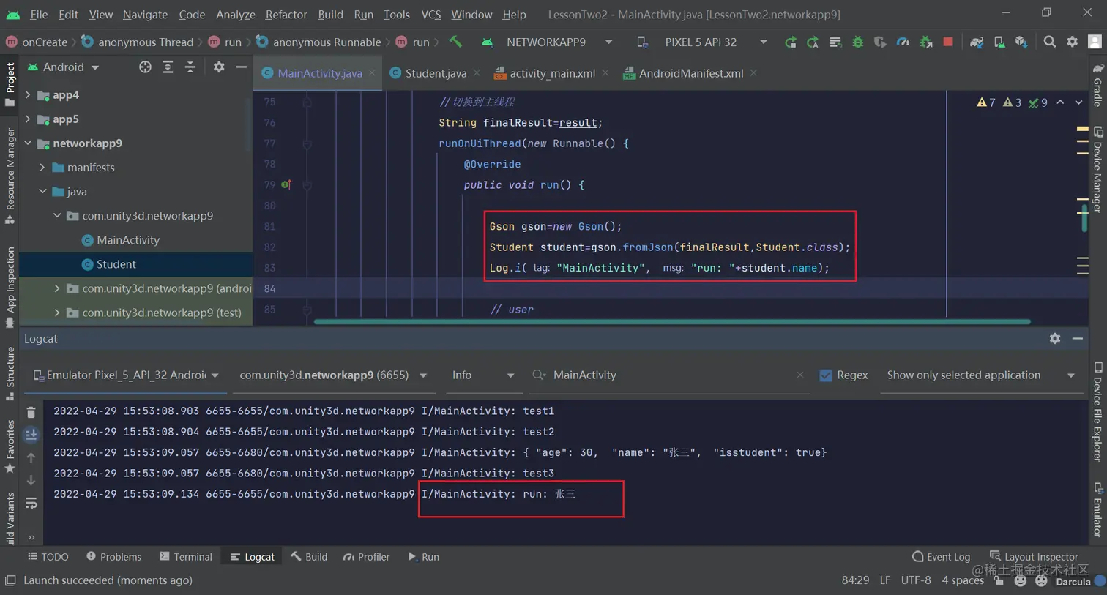Click the Up stack trace arrow
The width and height of the screenshot is (1107, 595).
(x=31, y=458)
